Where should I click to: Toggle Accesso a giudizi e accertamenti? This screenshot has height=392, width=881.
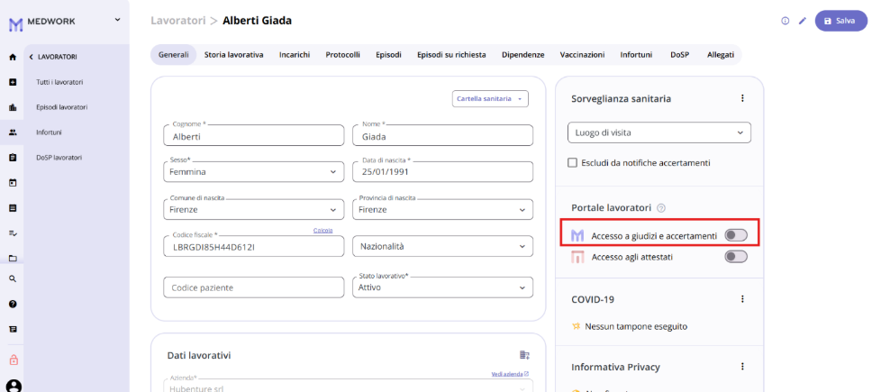point(735,235)
